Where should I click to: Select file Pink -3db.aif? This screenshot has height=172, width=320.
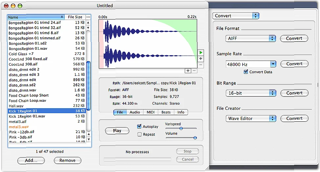tap(47, 137)
